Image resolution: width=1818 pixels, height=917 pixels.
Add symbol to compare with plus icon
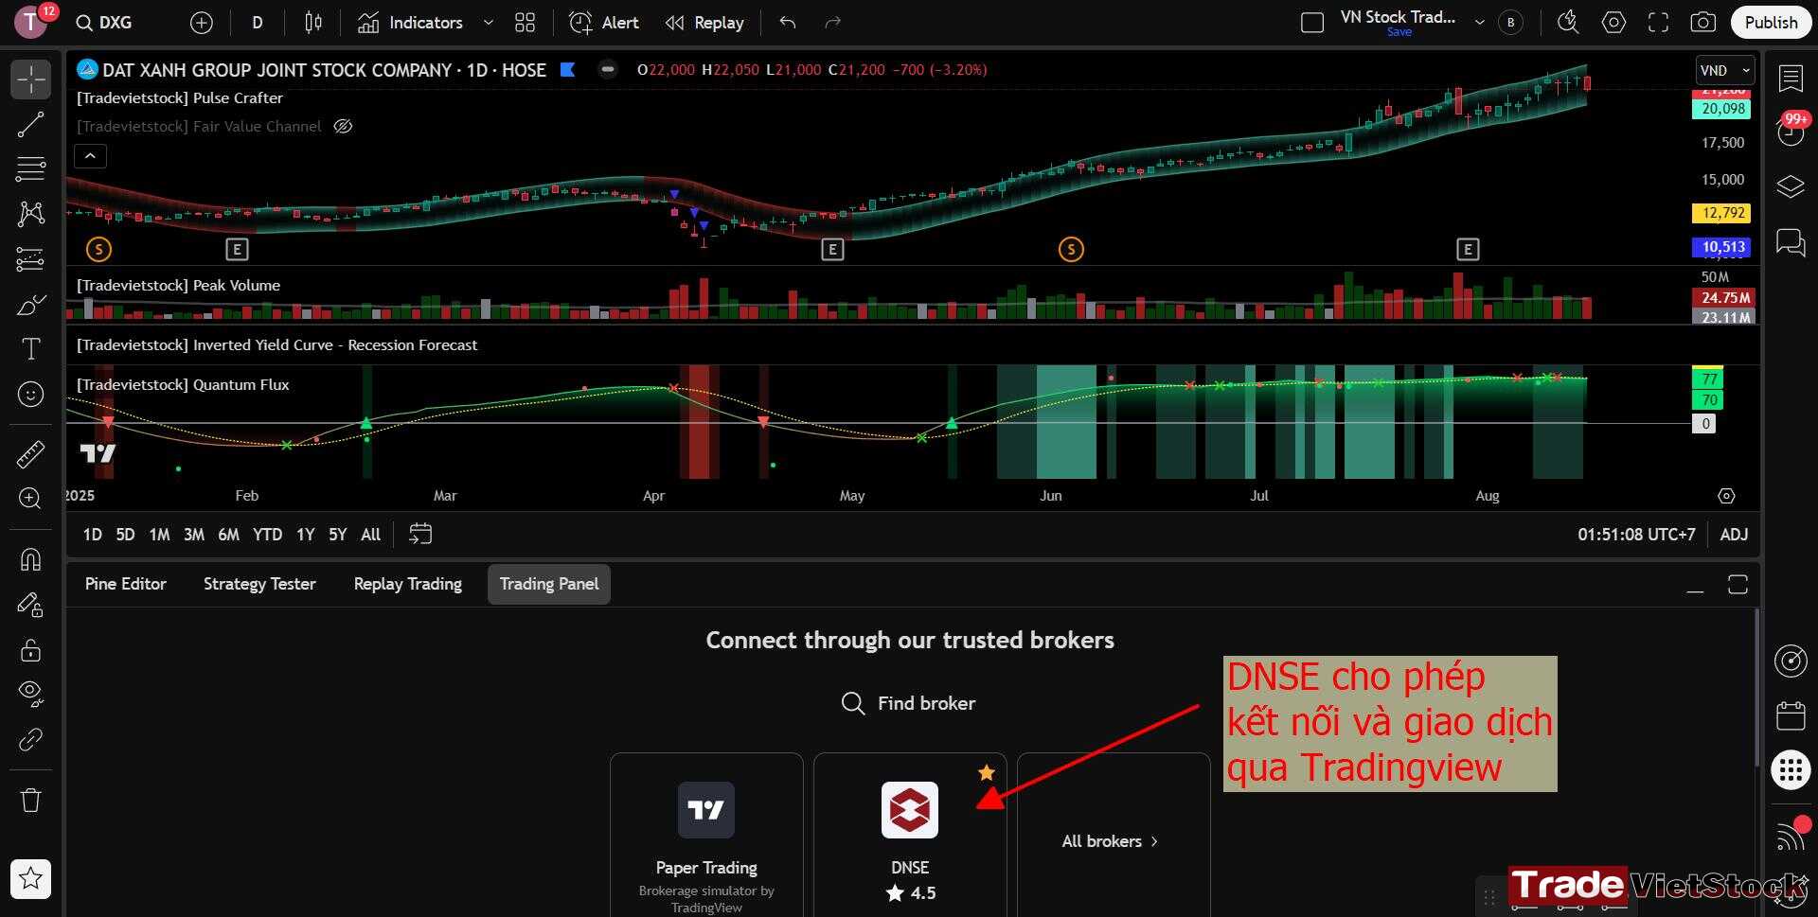click(202, 23)
